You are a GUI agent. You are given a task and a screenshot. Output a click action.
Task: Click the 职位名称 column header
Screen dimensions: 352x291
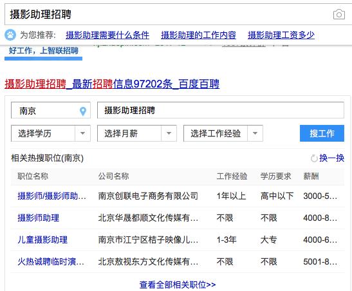[x=33, y=176]
